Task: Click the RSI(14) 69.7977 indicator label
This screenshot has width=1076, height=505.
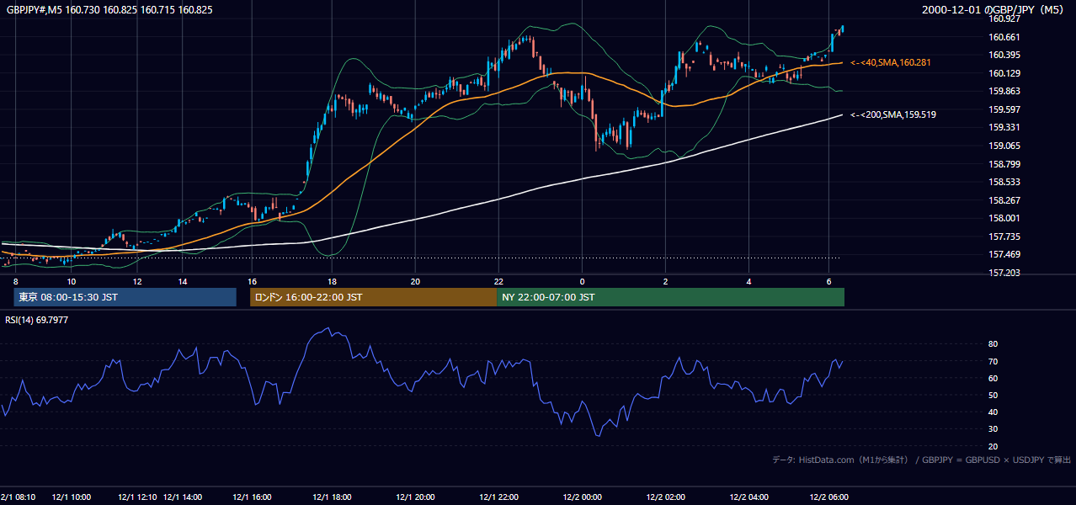Action: 37,320
